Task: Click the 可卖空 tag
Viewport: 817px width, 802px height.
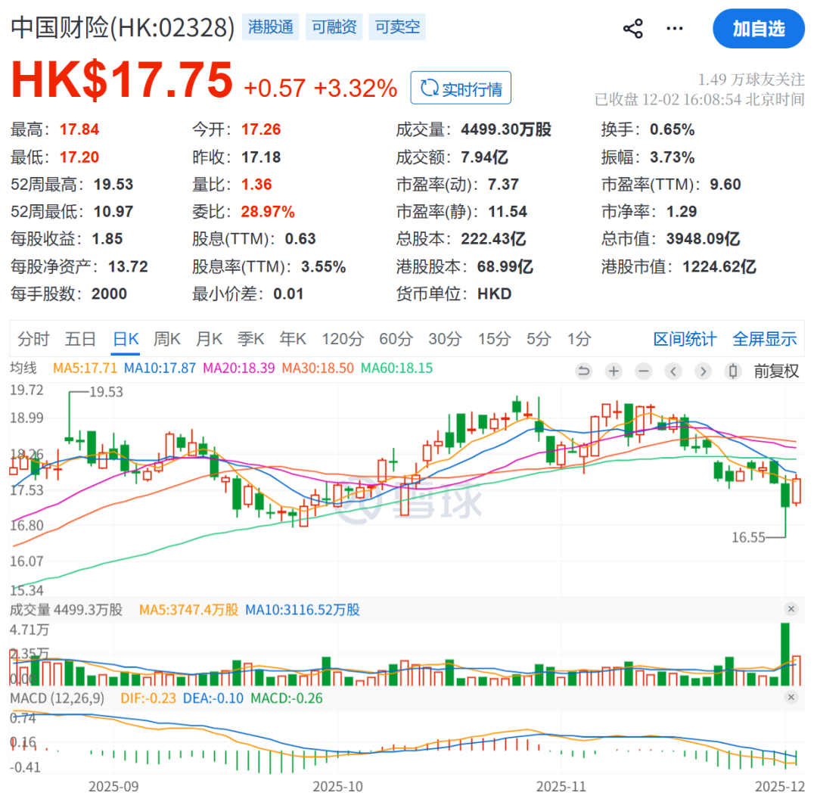Action: point(397,26)
